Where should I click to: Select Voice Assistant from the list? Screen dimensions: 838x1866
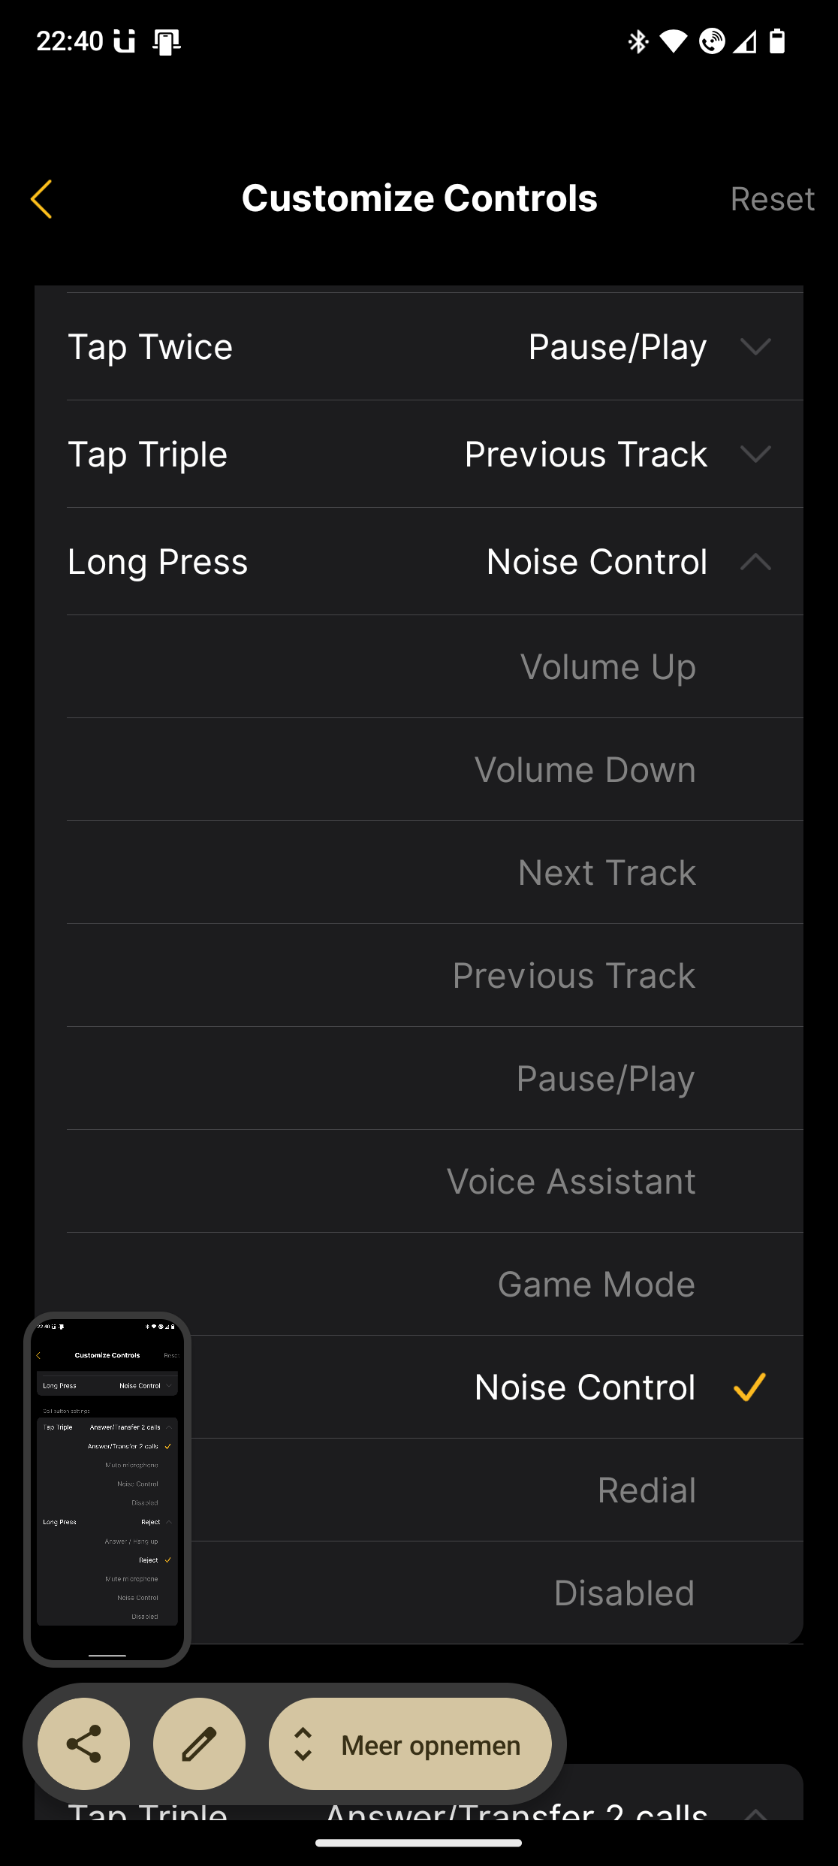point(571,1182)
